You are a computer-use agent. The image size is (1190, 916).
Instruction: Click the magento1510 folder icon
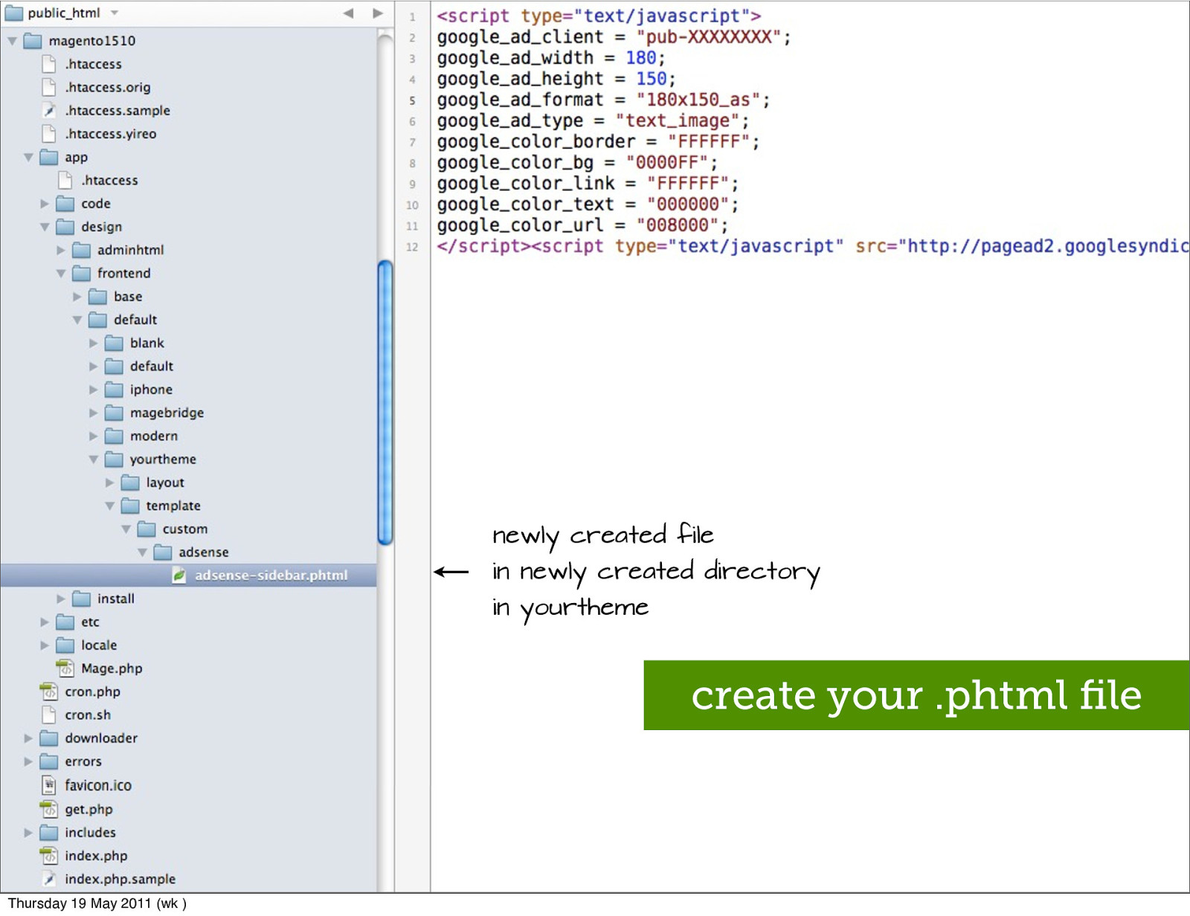(33, 41)
